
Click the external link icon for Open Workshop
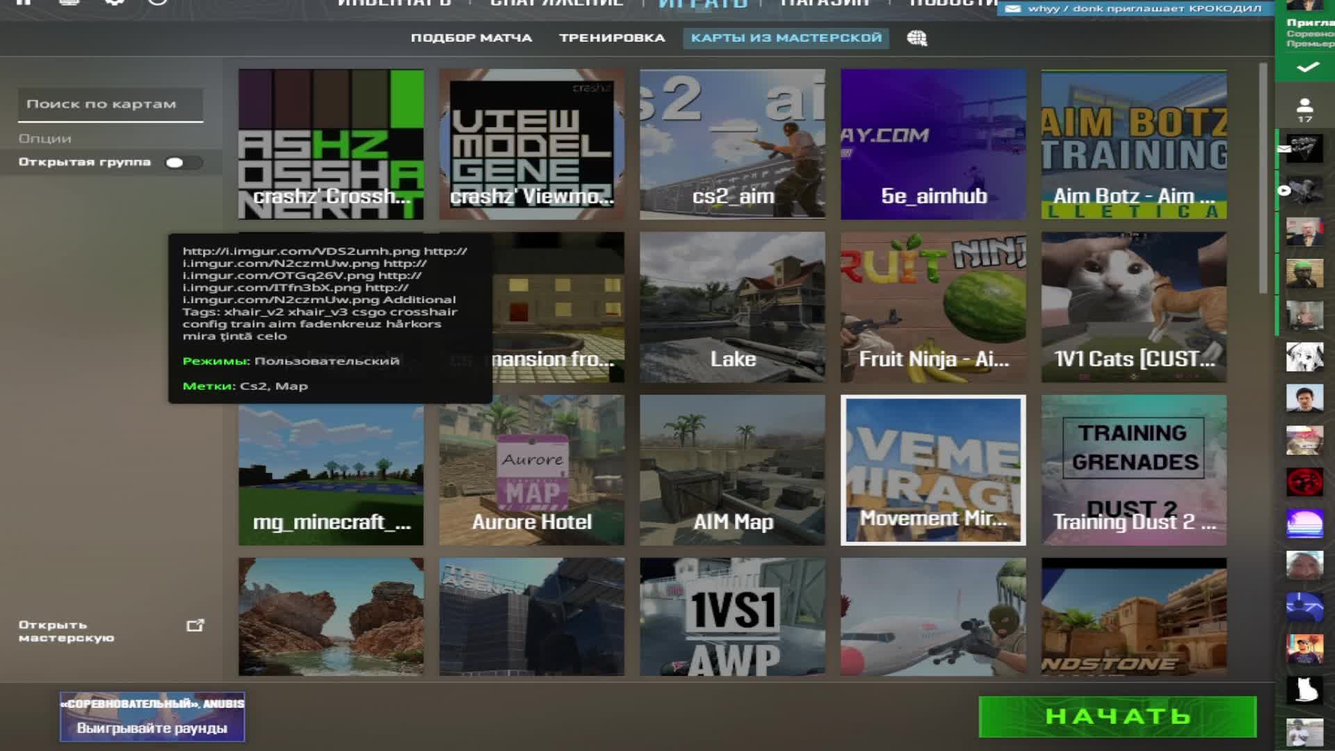pyautogui.click(x=195, y=626)
